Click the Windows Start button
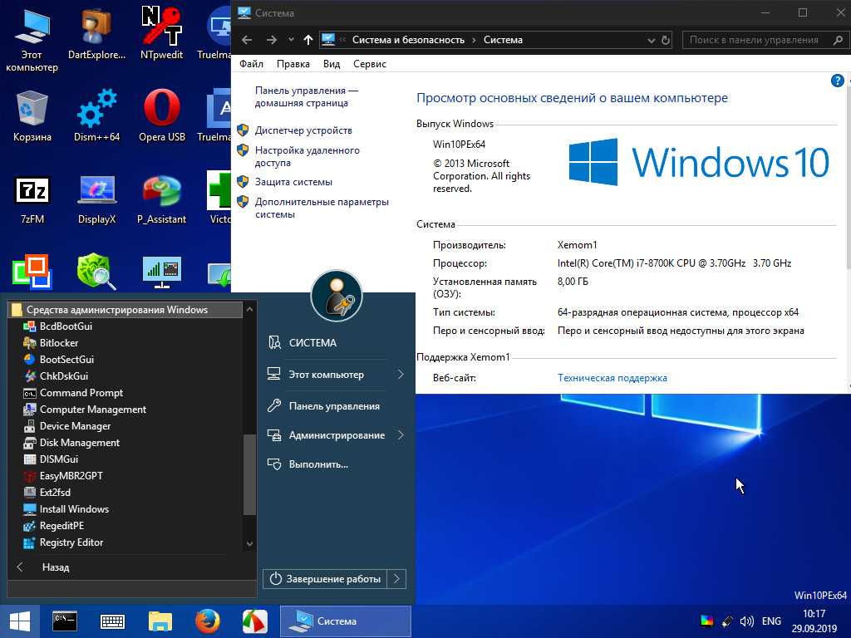 click(x=20, y=621)
